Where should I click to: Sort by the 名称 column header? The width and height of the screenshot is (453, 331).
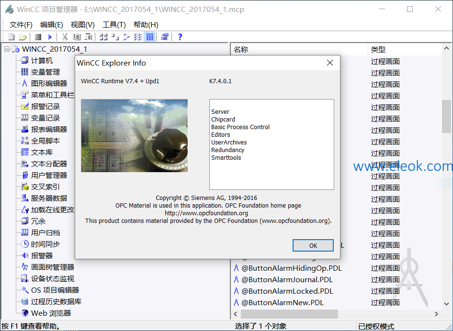pyautogui.click(x=299, y=49)
